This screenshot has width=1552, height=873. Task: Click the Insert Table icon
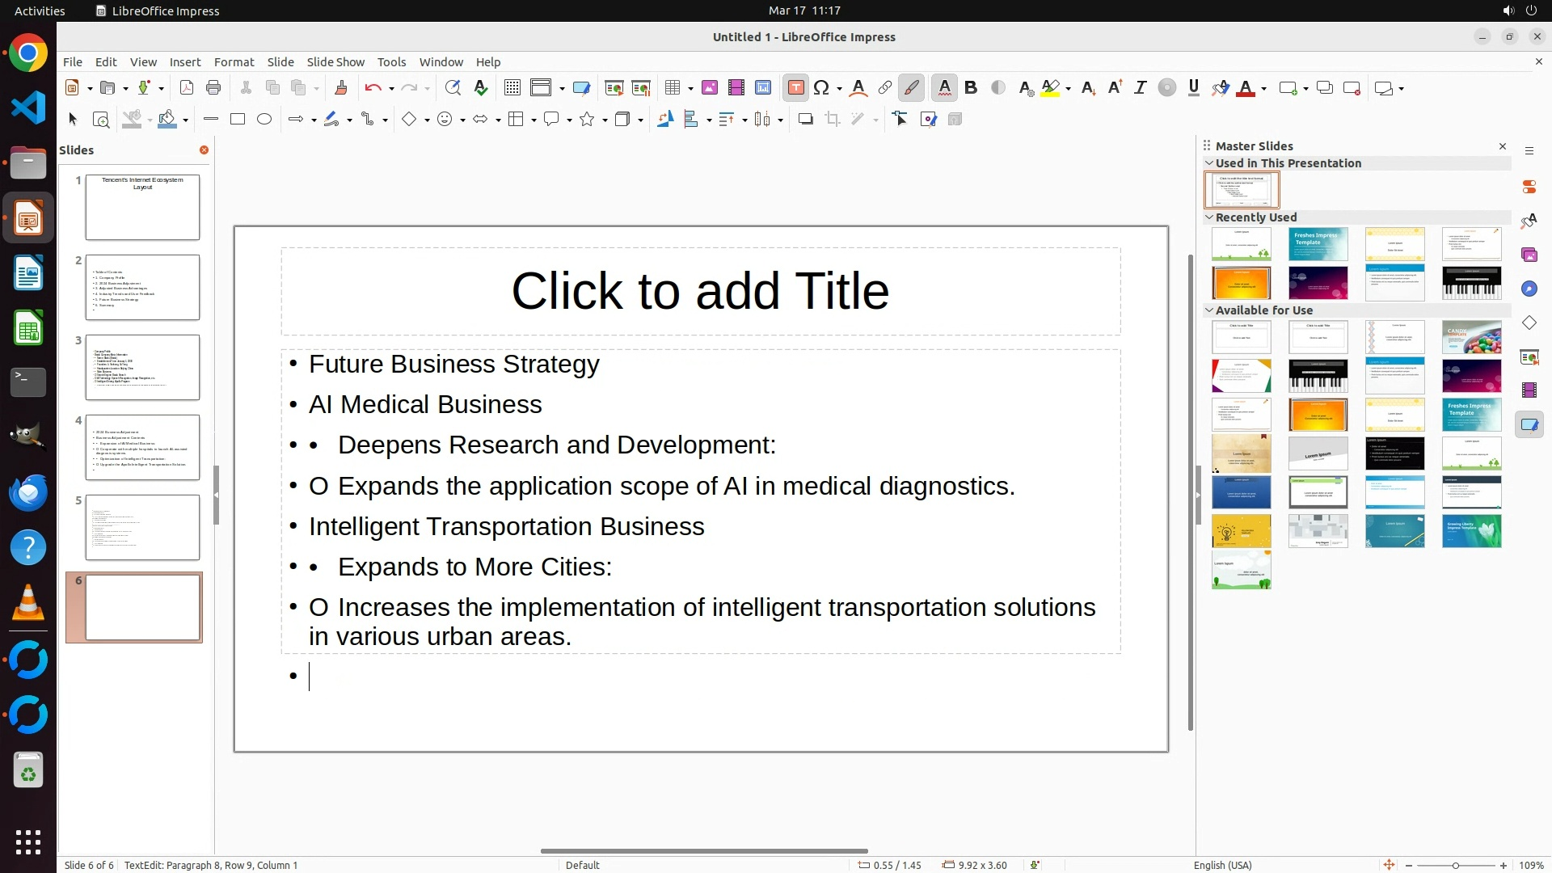coord(673,88)
